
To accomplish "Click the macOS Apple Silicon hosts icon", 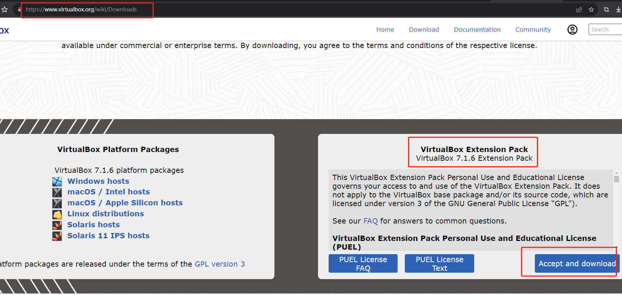I will tap(57, 203).
